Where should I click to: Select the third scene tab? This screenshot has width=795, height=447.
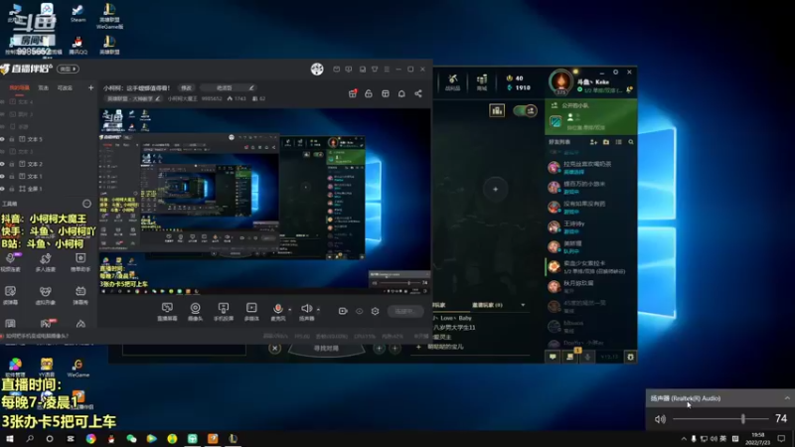65,88
